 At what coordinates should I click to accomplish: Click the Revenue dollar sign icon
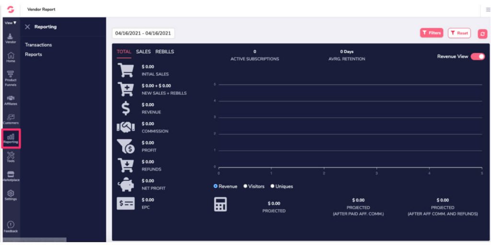coord(126,109)
